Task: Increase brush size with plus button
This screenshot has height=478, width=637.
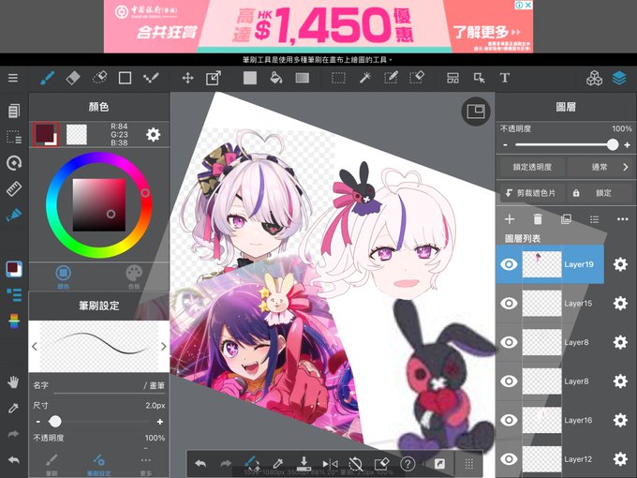Action: (x=160, y=422)
